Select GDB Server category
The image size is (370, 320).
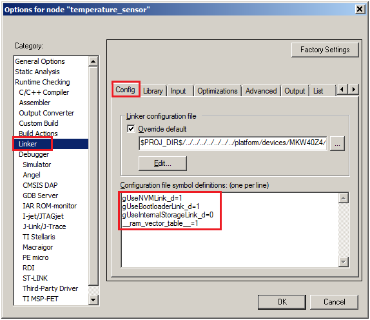pyautogui.click(x=41, y=195)
